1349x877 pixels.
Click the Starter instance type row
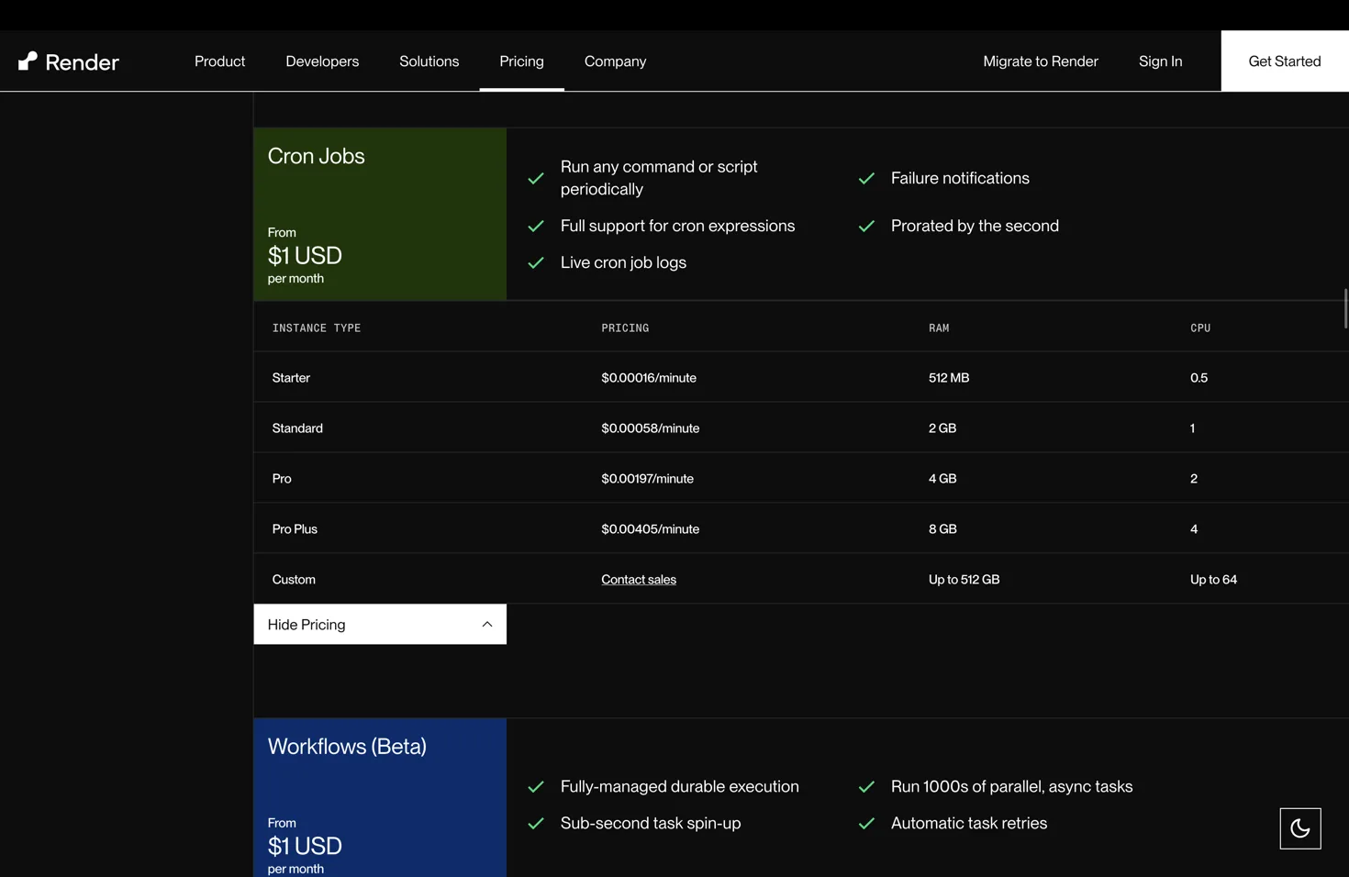pos(801,378)
